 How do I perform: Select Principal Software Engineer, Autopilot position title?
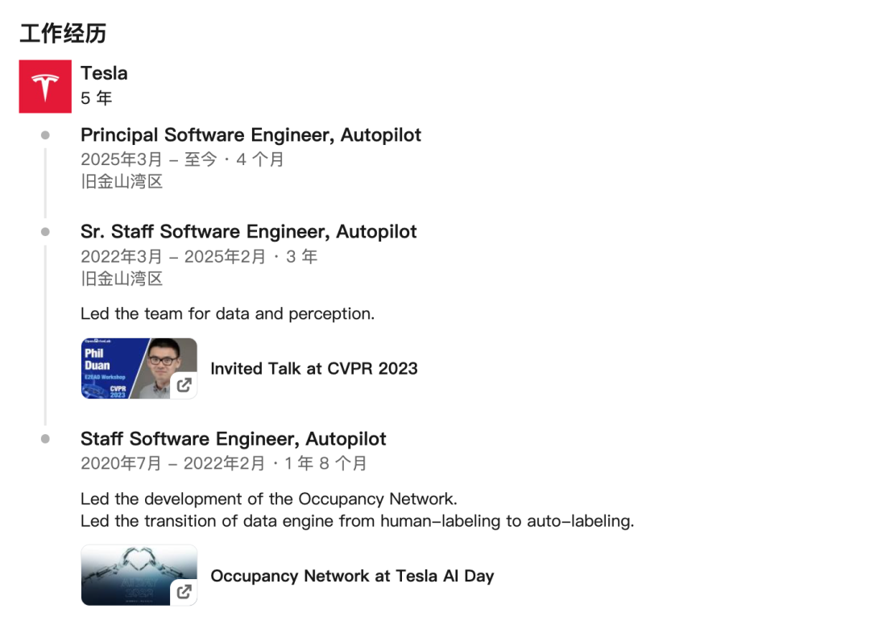[x=251, y=135]
